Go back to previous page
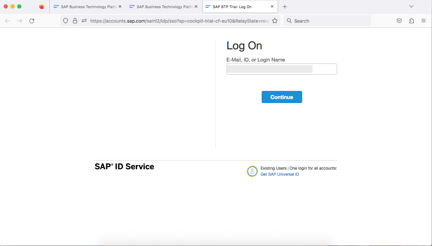The image size is (432, 246). [x=7, y=21]
